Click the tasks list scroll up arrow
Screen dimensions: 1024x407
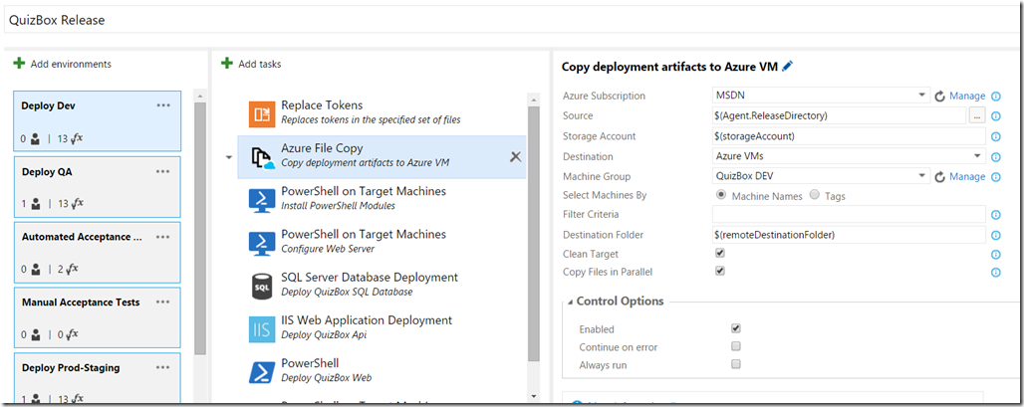[534, 100]
